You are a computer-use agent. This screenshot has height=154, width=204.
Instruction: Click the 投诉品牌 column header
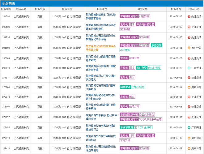tap(21, 9)
